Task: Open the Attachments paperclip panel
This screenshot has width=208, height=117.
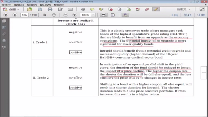Action: point(4,34)
